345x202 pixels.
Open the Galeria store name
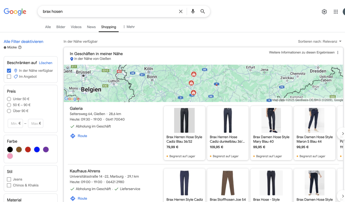[x=76, y=108]
